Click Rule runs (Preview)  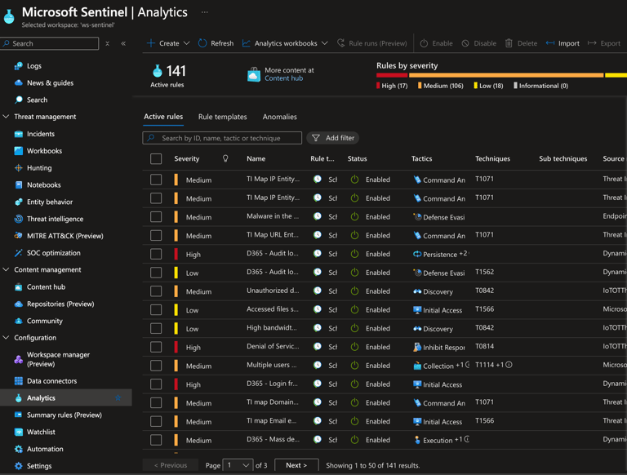[x=372, y=43]
